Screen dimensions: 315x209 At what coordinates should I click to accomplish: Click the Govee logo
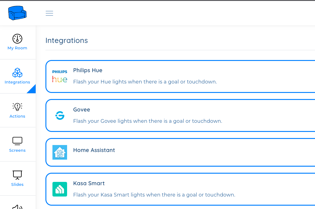pyautogui.click(x=60, y=115)
